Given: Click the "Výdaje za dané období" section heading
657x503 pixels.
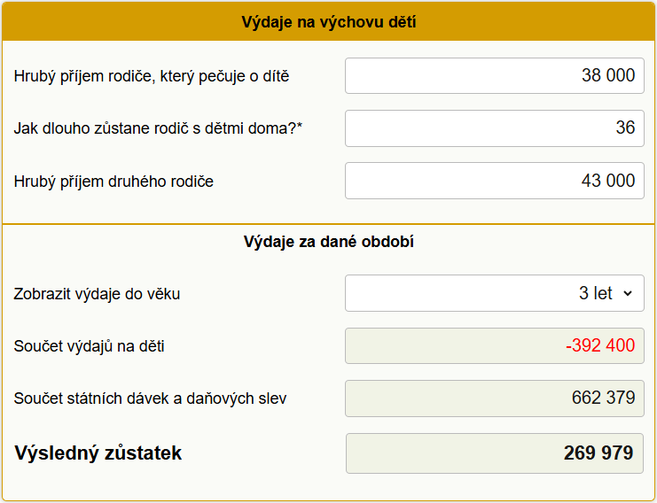Looking at the screenshot, I should [328, 242].
